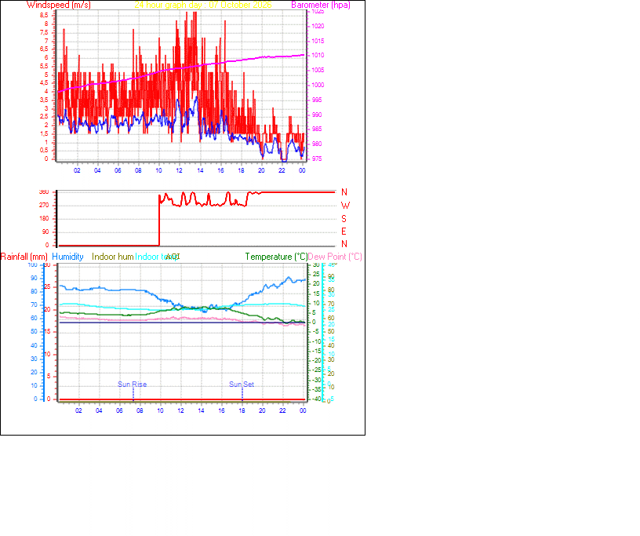Click the "Sun Rise" label on the lower chart
This screenshot has width=640, height=536.
click(x=133, y=385)
